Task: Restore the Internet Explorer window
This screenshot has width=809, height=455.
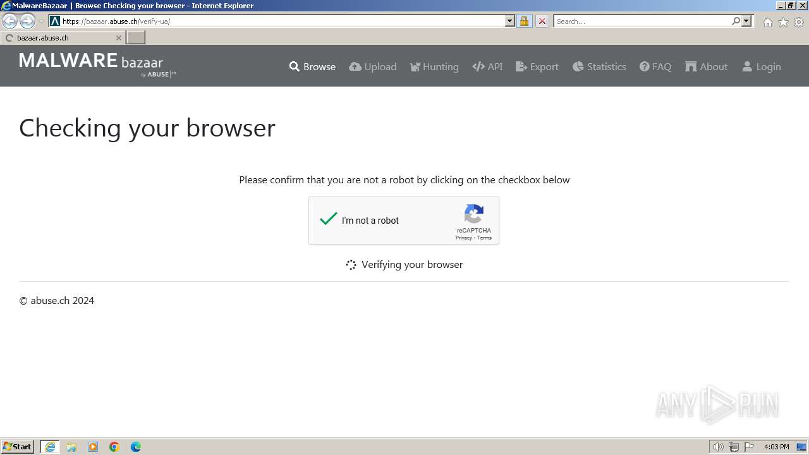Action: point(790,6)
